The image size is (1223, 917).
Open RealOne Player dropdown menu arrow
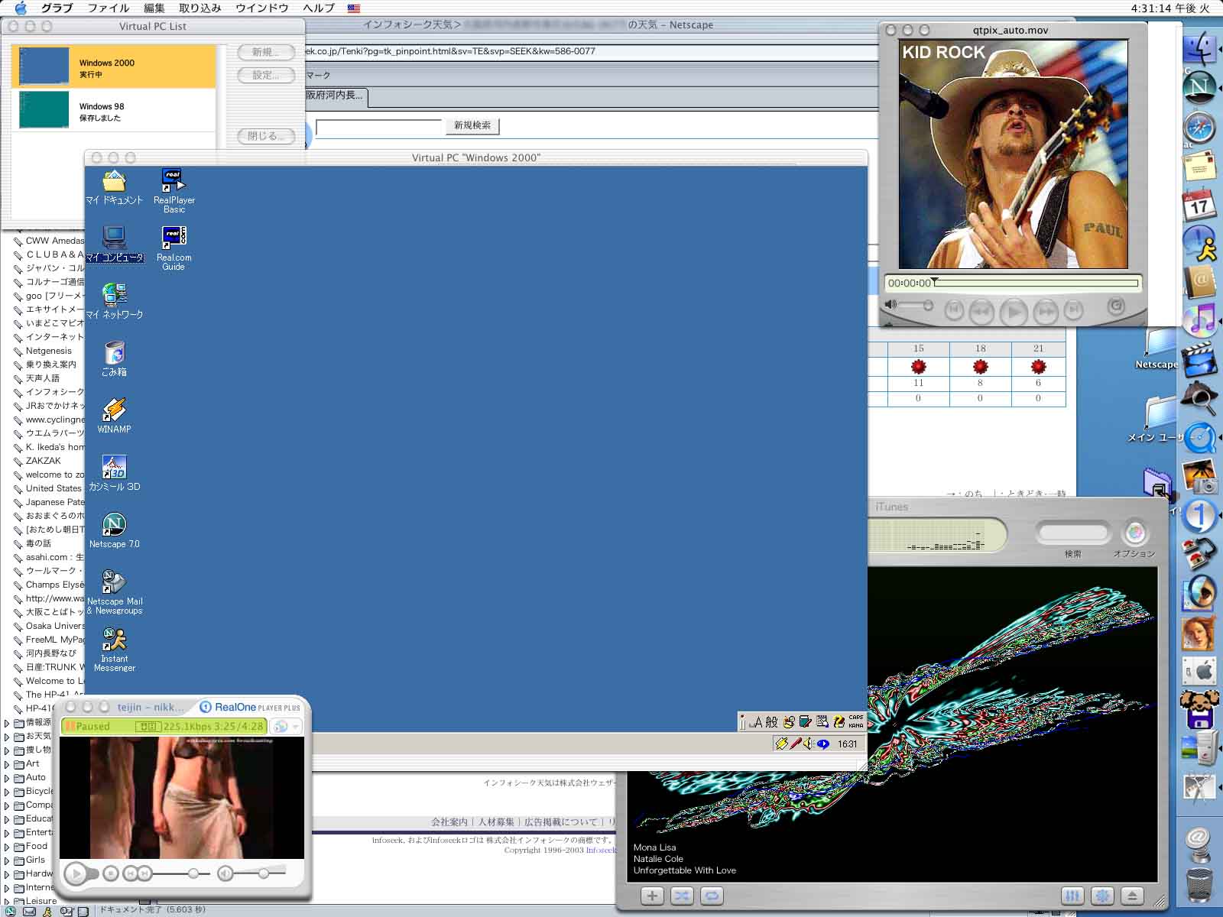tap(295, 727)
